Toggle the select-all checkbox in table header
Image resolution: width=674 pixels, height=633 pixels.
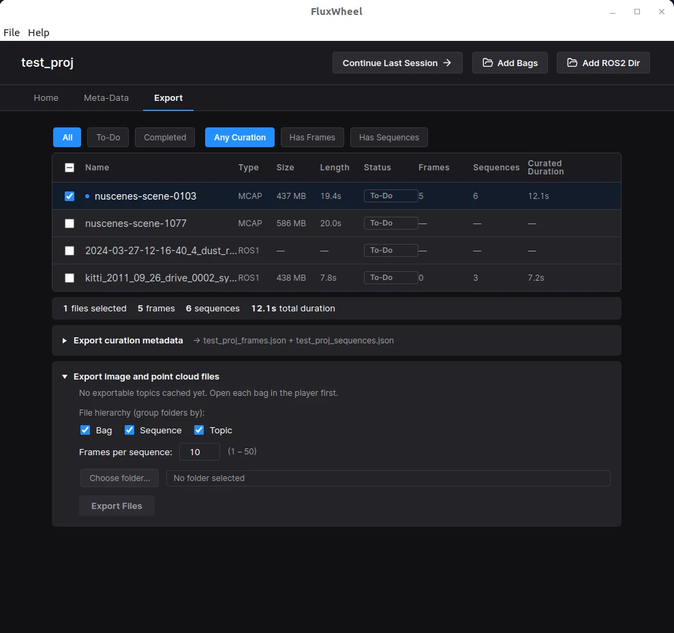tap(70, 168)
